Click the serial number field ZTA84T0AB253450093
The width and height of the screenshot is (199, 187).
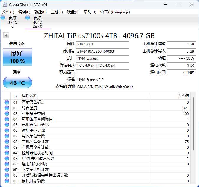102,51
